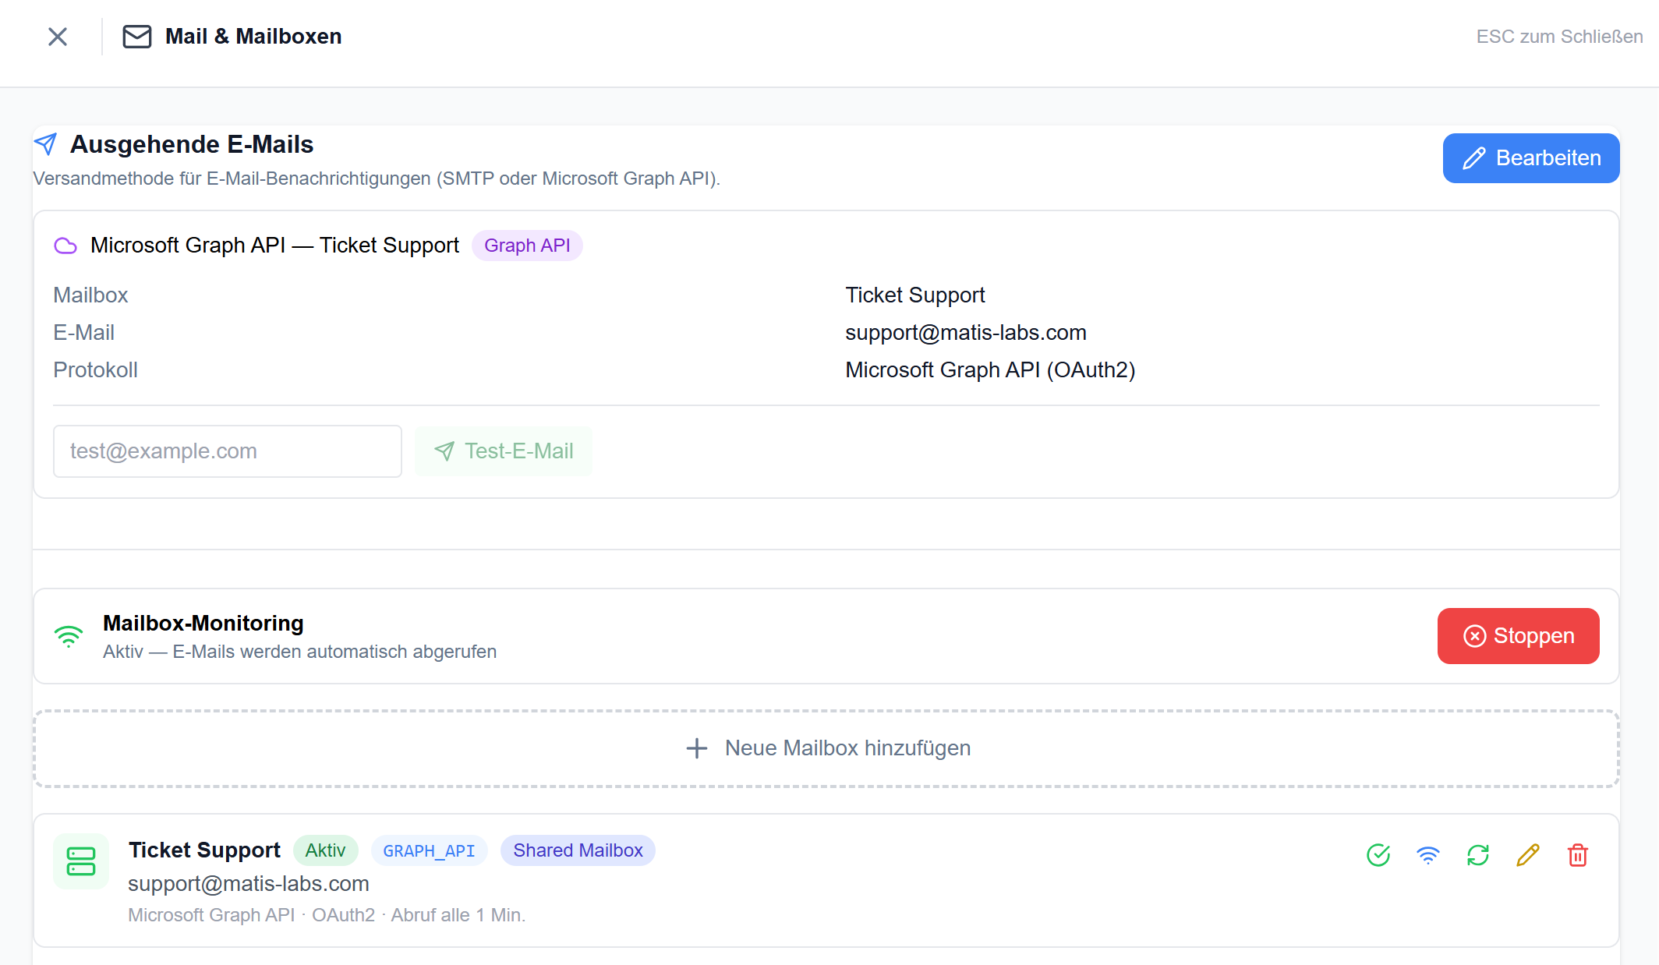Edit Ticket Support mailbox via pencil icon
The image size is (1659, 965).
click(x=1527, y=855)
